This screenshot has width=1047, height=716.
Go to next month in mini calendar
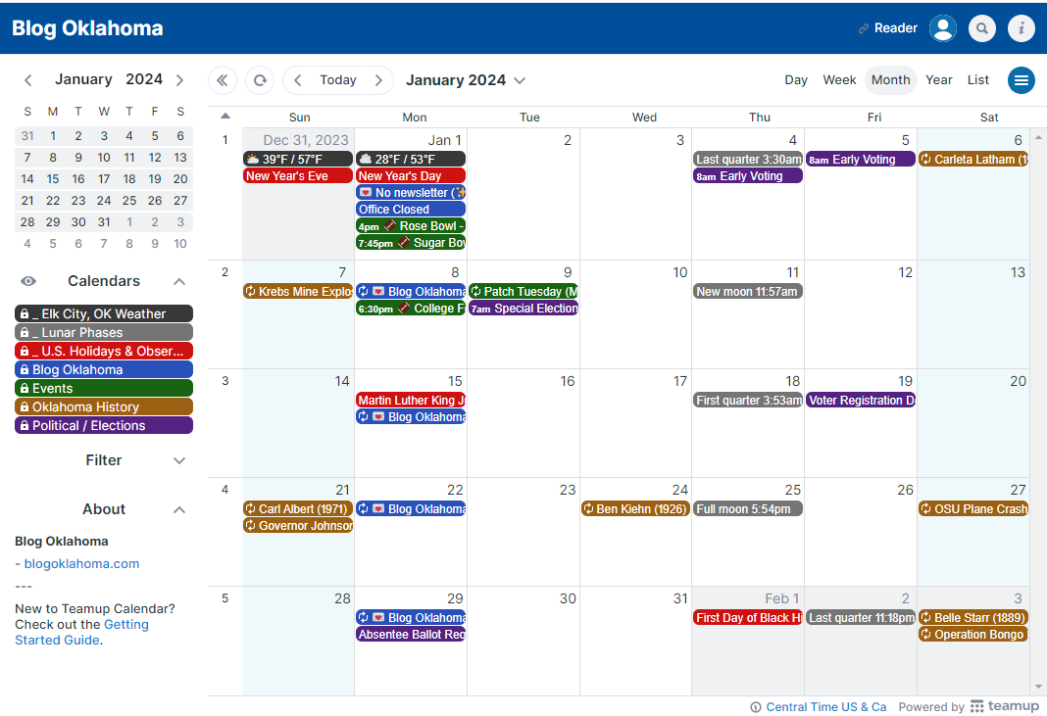point(179,80)
